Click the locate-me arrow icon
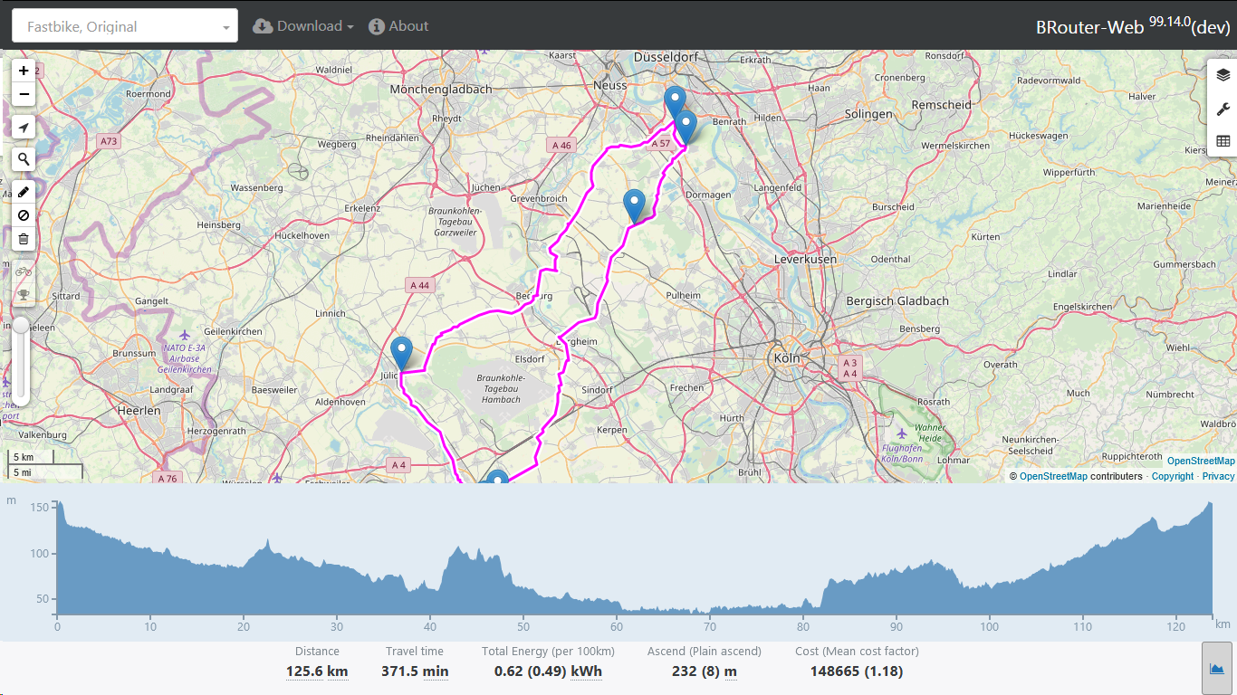The image size is (1237, 695). point(24,128)
